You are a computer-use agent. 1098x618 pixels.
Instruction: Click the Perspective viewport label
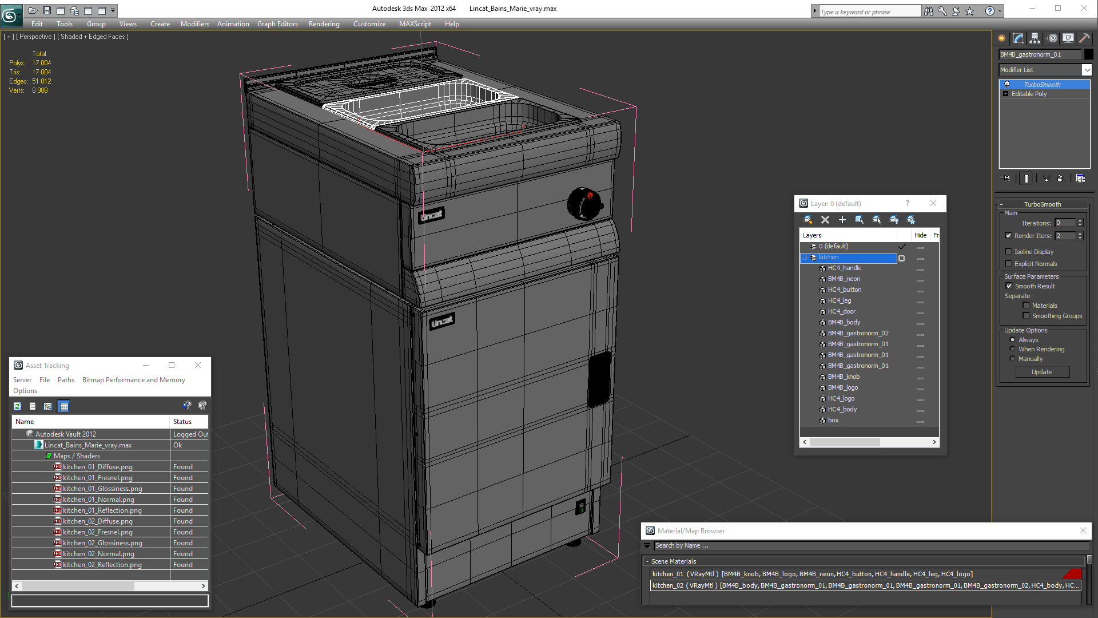click(x=35, y=37)
